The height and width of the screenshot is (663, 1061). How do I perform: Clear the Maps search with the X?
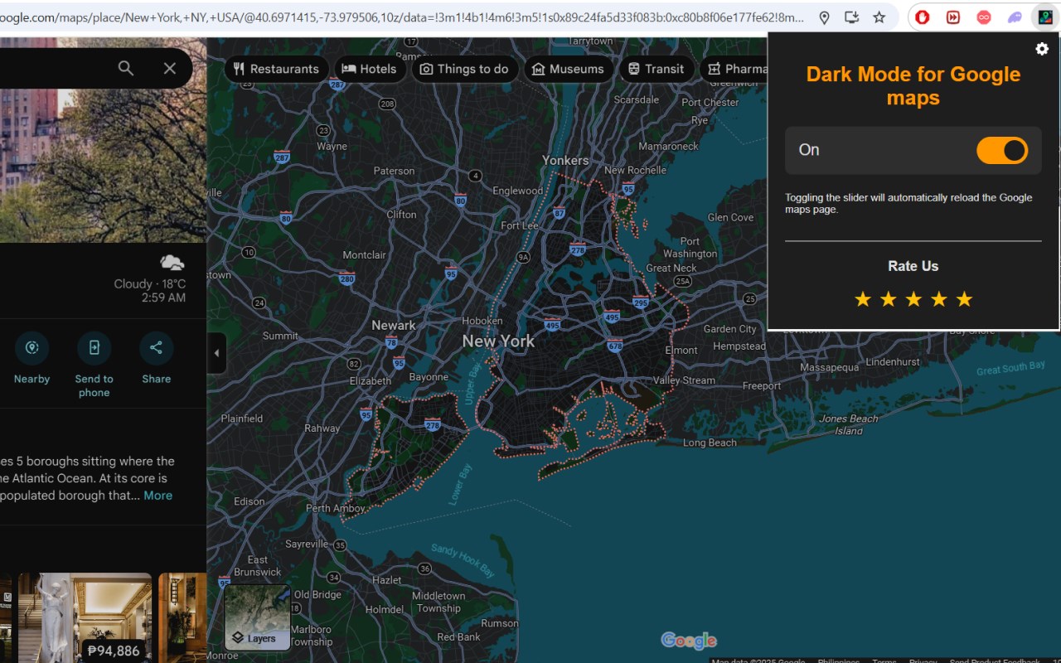click(x=170, y=68)
